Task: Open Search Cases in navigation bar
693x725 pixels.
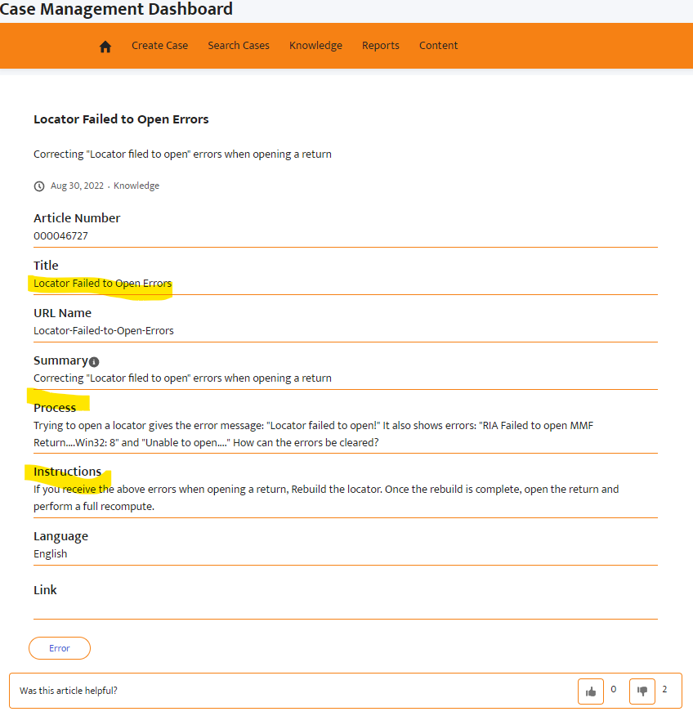Action: pyautogui.click(x=239, y=45)
